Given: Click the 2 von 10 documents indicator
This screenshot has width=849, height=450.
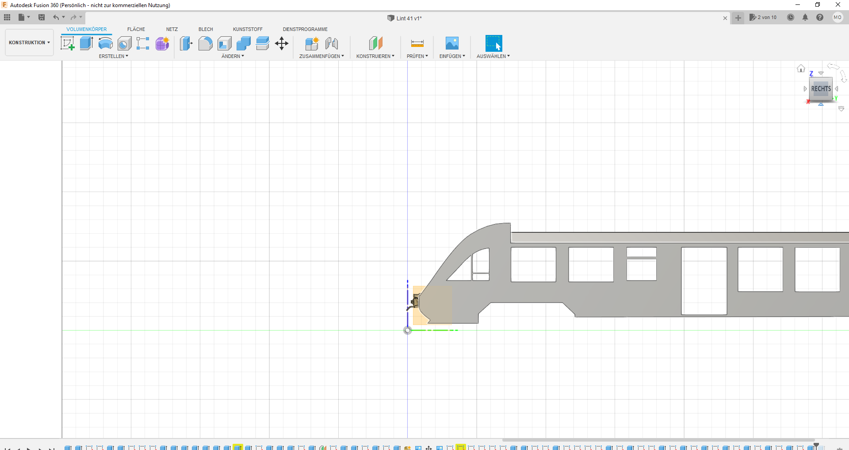Looking at the screenshot, I should pos(763,18).
